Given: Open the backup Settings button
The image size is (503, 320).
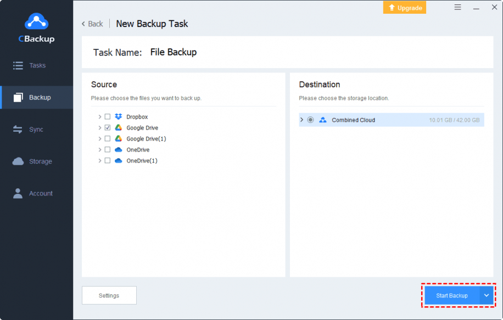Looking at the screenshot, I should point(109,295).
